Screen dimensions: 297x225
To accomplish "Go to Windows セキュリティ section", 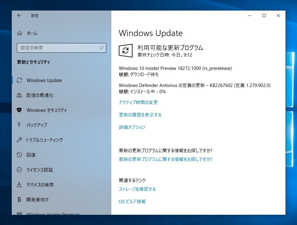I will click(47, 110).
